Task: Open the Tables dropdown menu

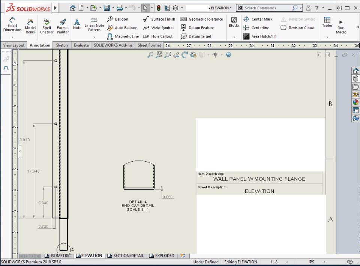Action: pyautogui.click(x=327, y=37)
